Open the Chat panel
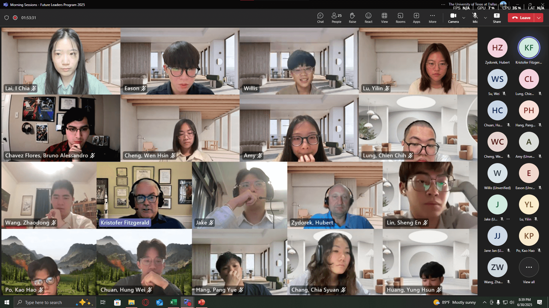 tap(320, 18)
